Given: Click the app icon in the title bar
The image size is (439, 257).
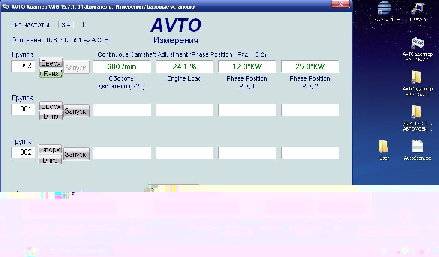Looking at the screenshot, I should click(x=6, y=6).
